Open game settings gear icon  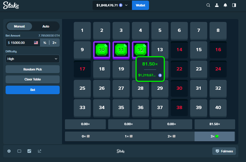pyautogui.click(x=9, y=151)
